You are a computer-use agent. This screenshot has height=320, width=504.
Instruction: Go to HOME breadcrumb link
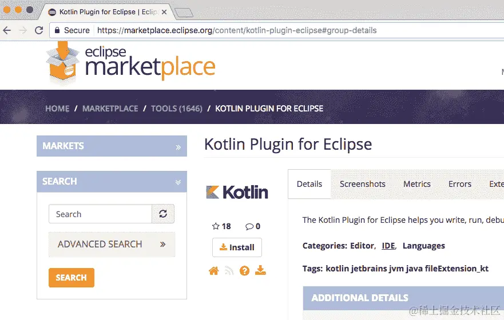57,109
